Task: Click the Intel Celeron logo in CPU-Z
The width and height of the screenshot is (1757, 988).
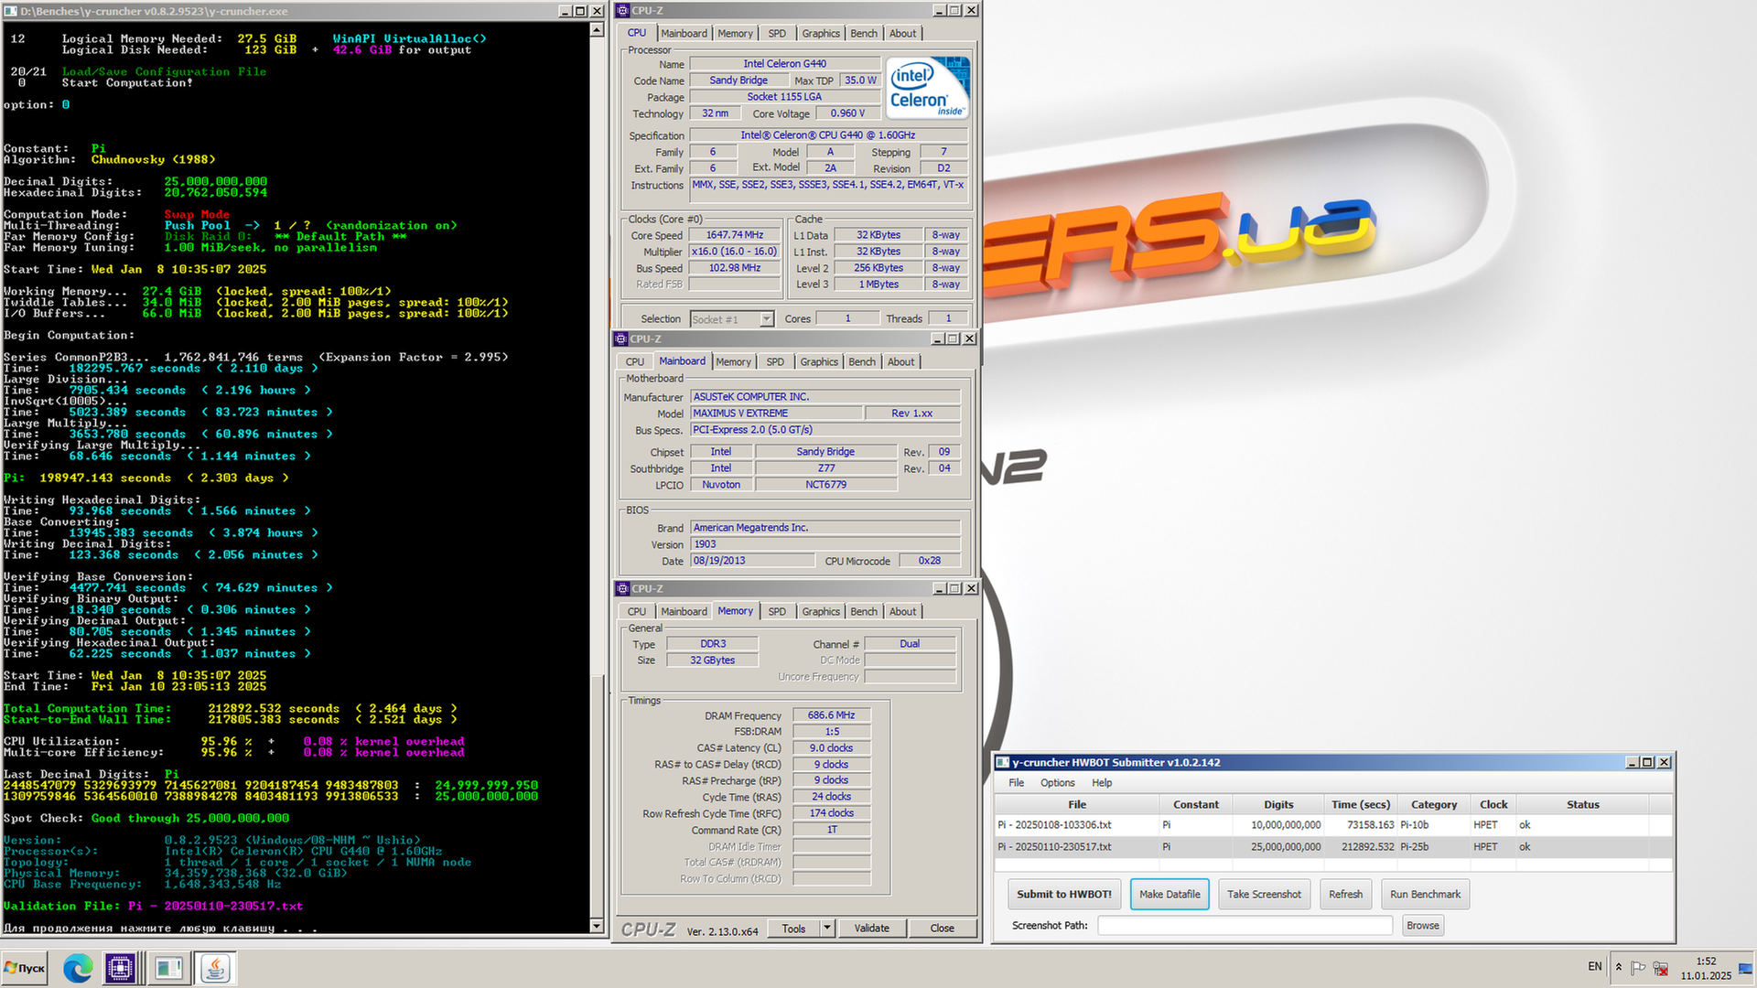Action: [x=929, y=87]
